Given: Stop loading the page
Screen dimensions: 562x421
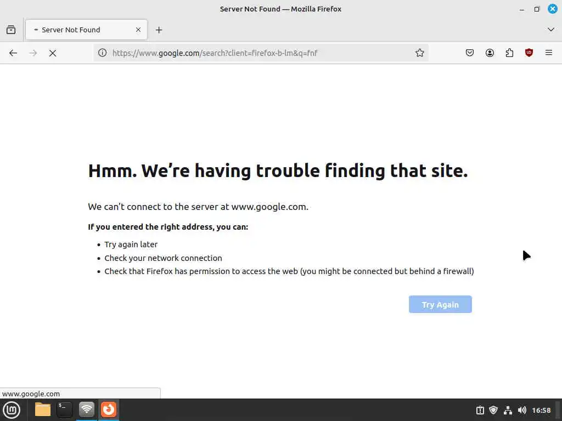Looking at the screenshot, I should (x=53, y=53).
